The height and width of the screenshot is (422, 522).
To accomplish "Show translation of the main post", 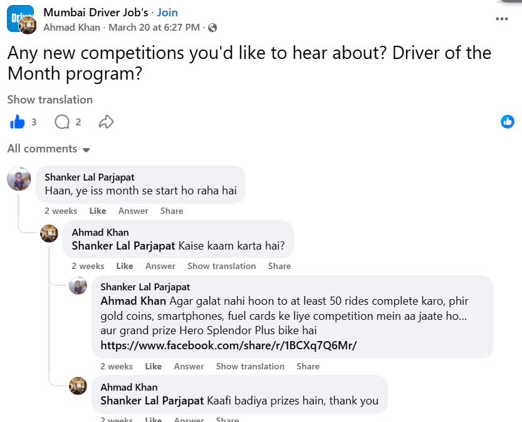I will click(50, 100).
